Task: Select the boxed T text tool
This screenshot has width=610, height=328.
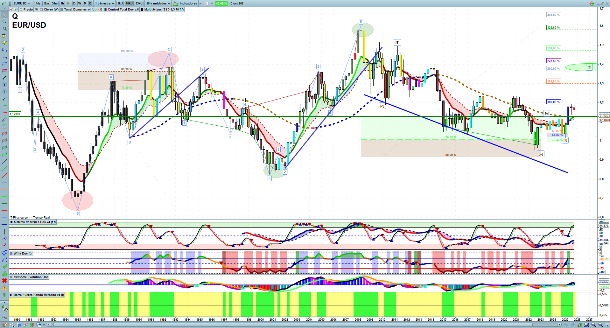Action: pyautogui.click(x=4, y=85)
